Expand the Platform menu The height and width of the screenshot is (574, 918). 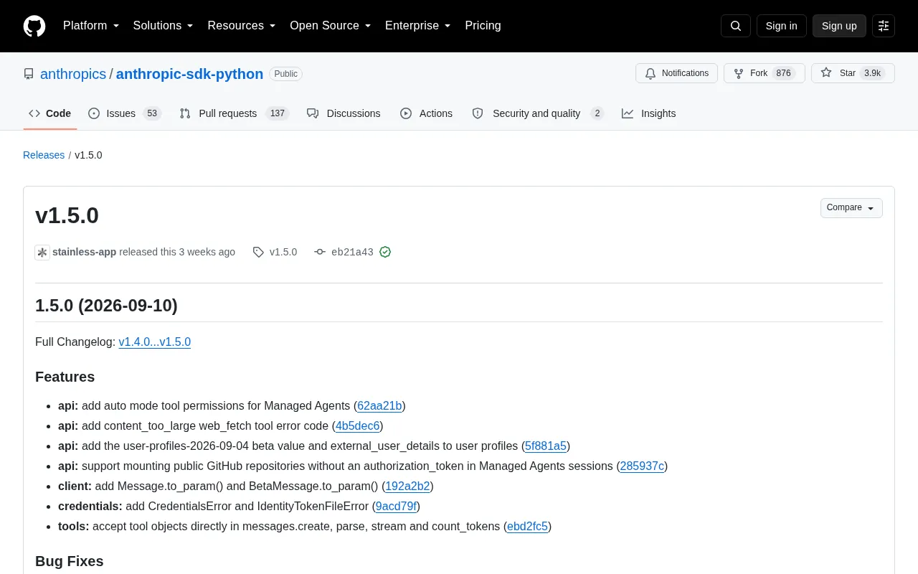(91, 26)
